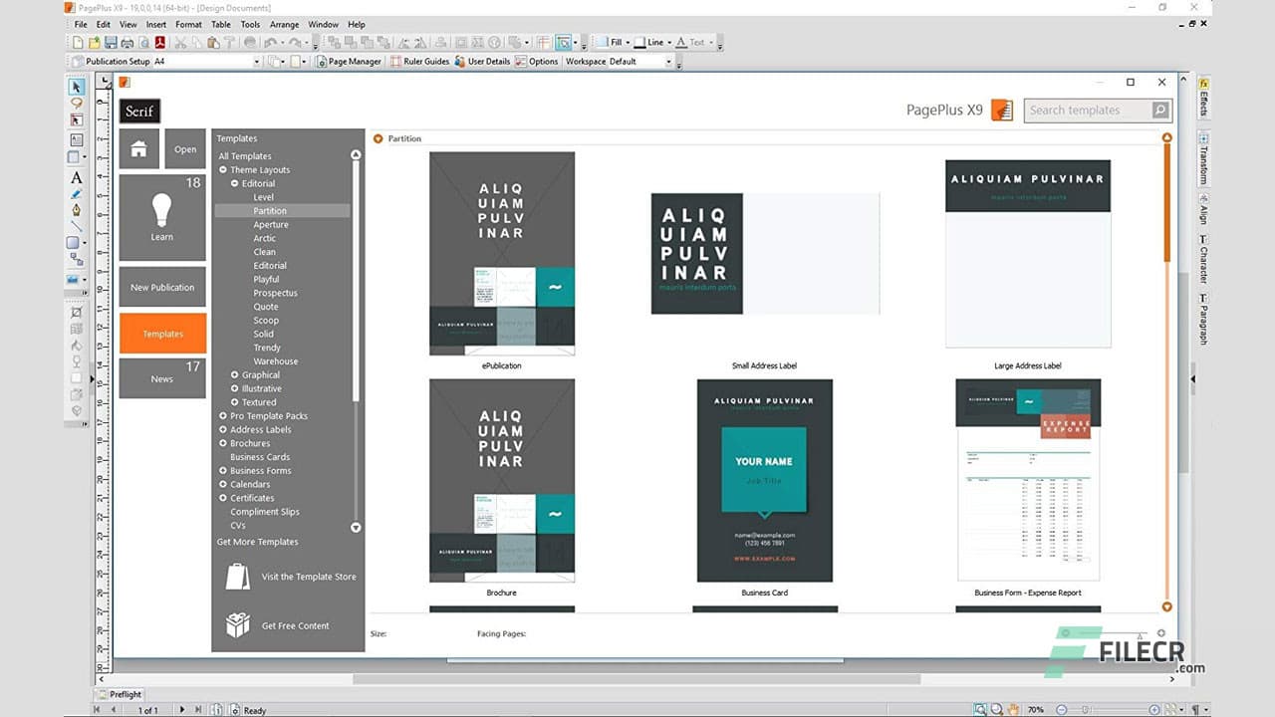Click the New Publication button
The height and width of the screenshot is (717, 1275).
pyautogui.click(x=162, y=287)
